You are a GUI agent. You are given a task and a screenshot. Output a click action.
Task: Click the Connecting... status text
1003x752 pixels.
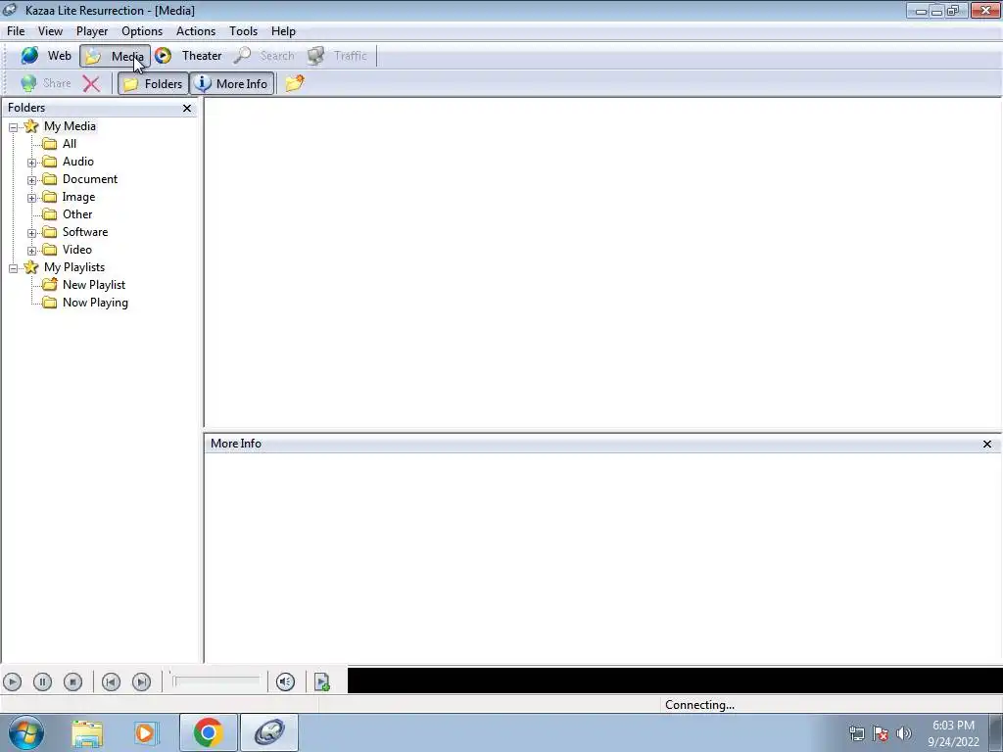(x=699, y=705)
